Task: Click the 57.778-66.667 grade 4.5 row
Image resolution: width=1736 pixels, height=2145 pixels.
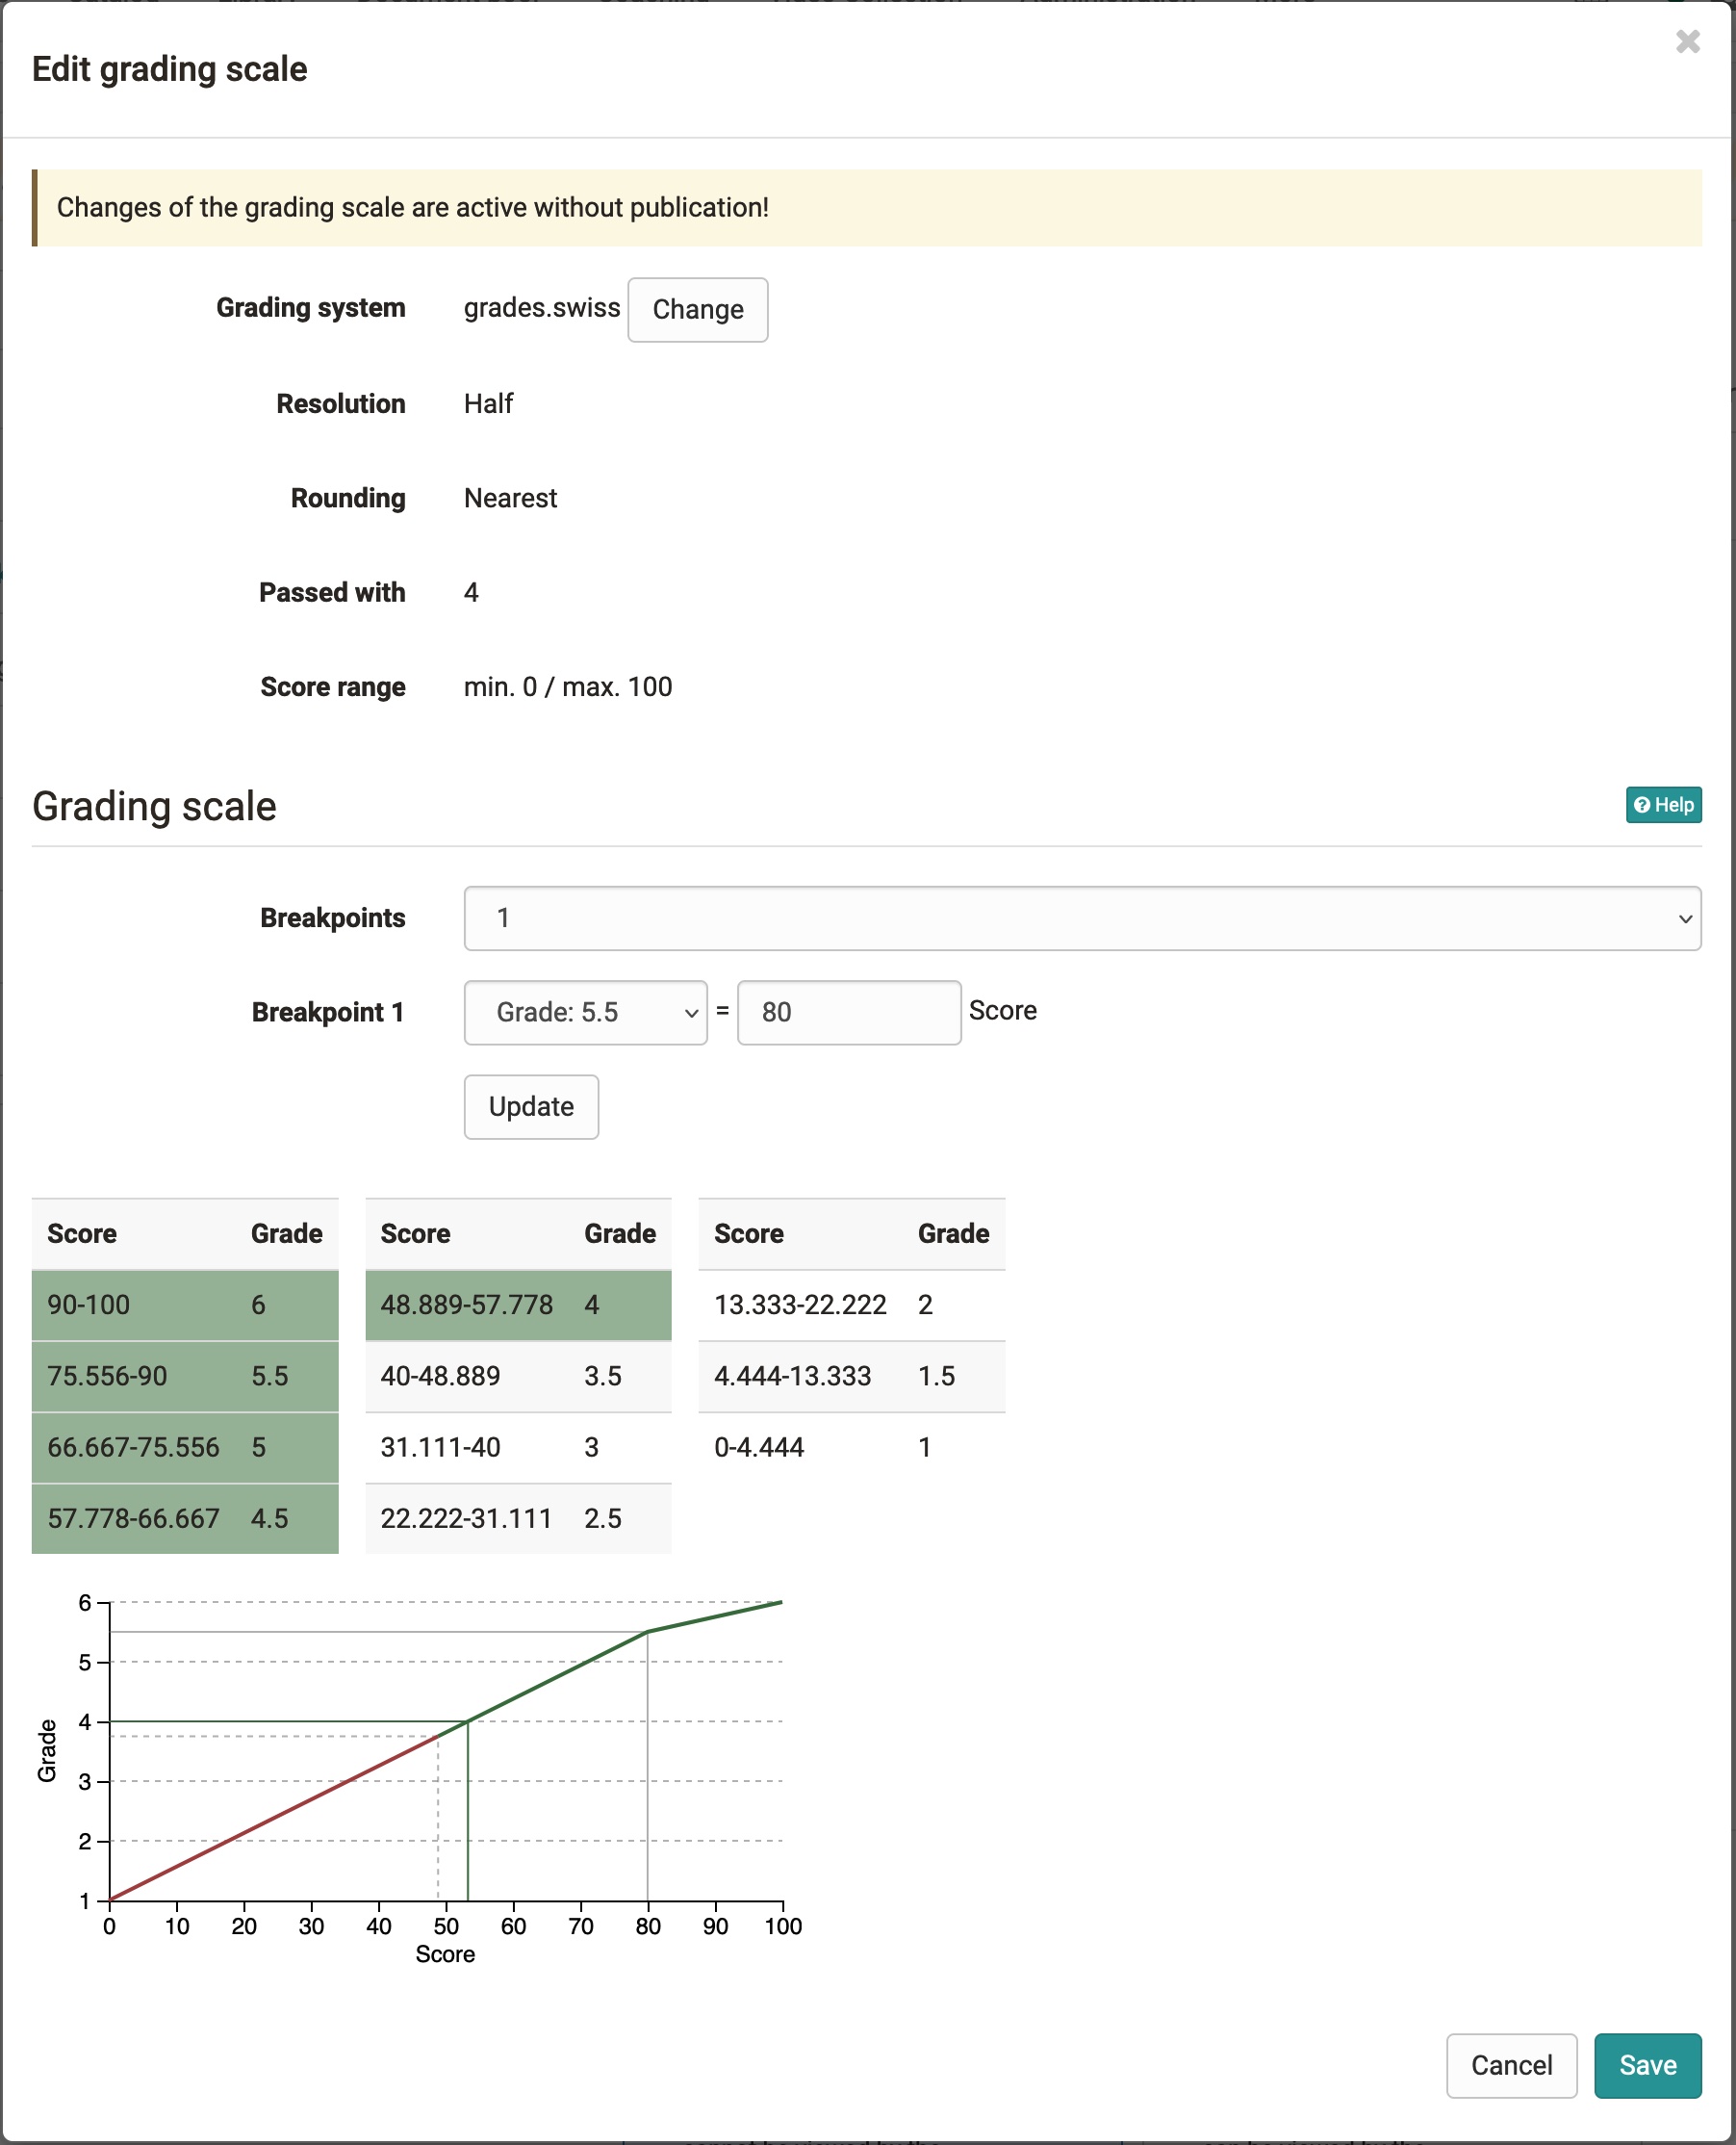Action: tap(185, 1517)
